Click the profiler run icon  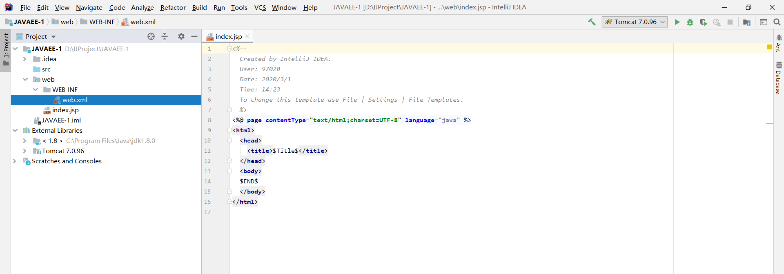pyautogui.click(x=717, y=22)
